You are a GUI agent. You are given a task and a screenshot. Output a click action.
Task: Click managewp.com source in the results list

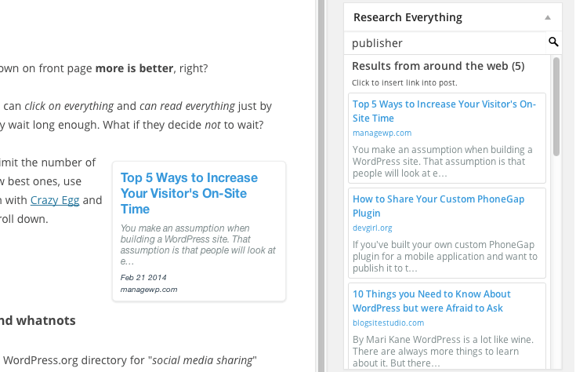[x=382, y=133]
